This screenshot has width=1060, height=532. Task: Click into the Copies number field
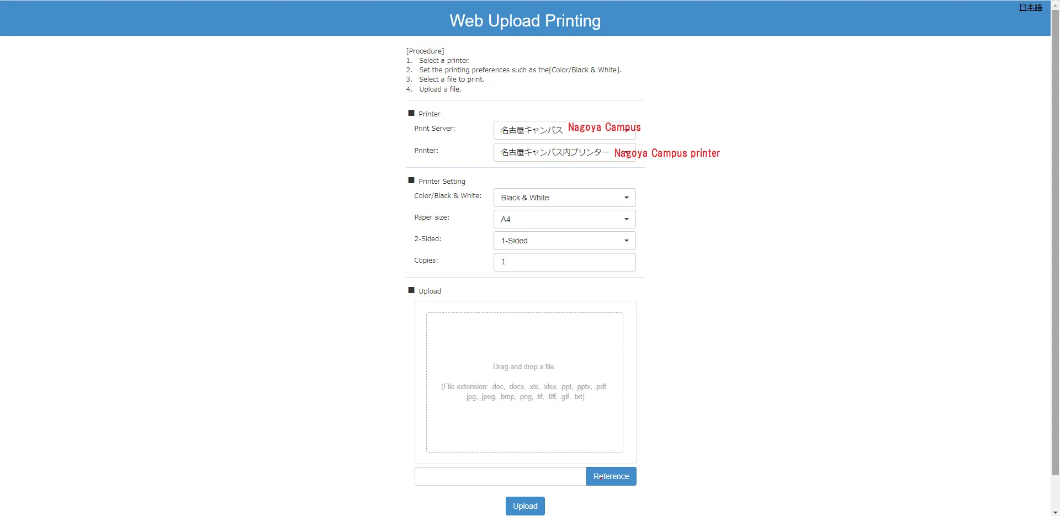[x=564, y=262]
